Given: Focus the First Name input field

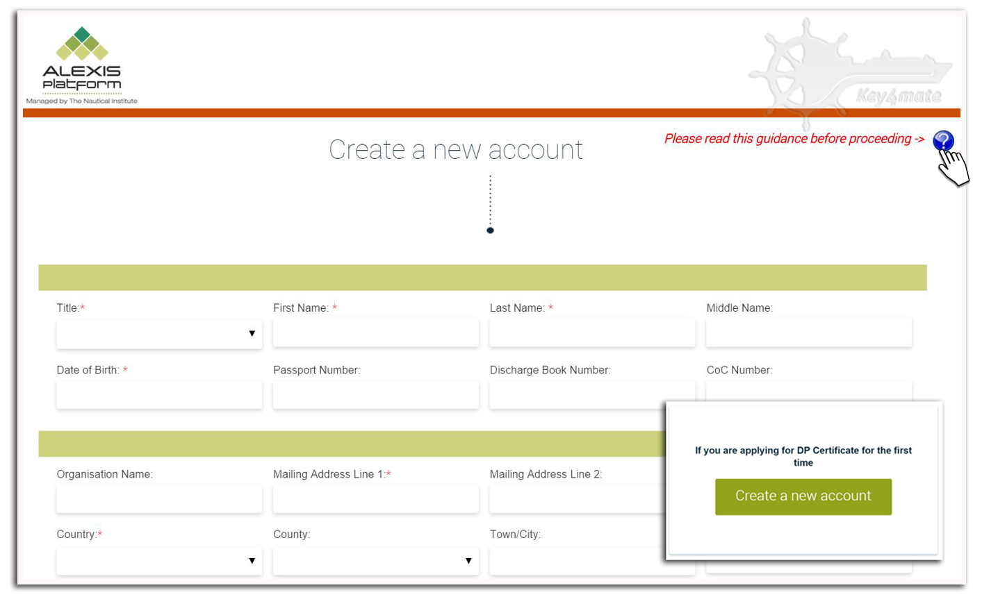Looking at the screenshot, I should tap(375, 334).
